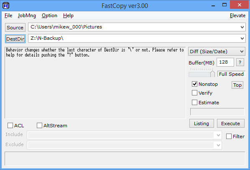250x170 pixels.
Task: Open the JobMng menu
Action: 27,15
